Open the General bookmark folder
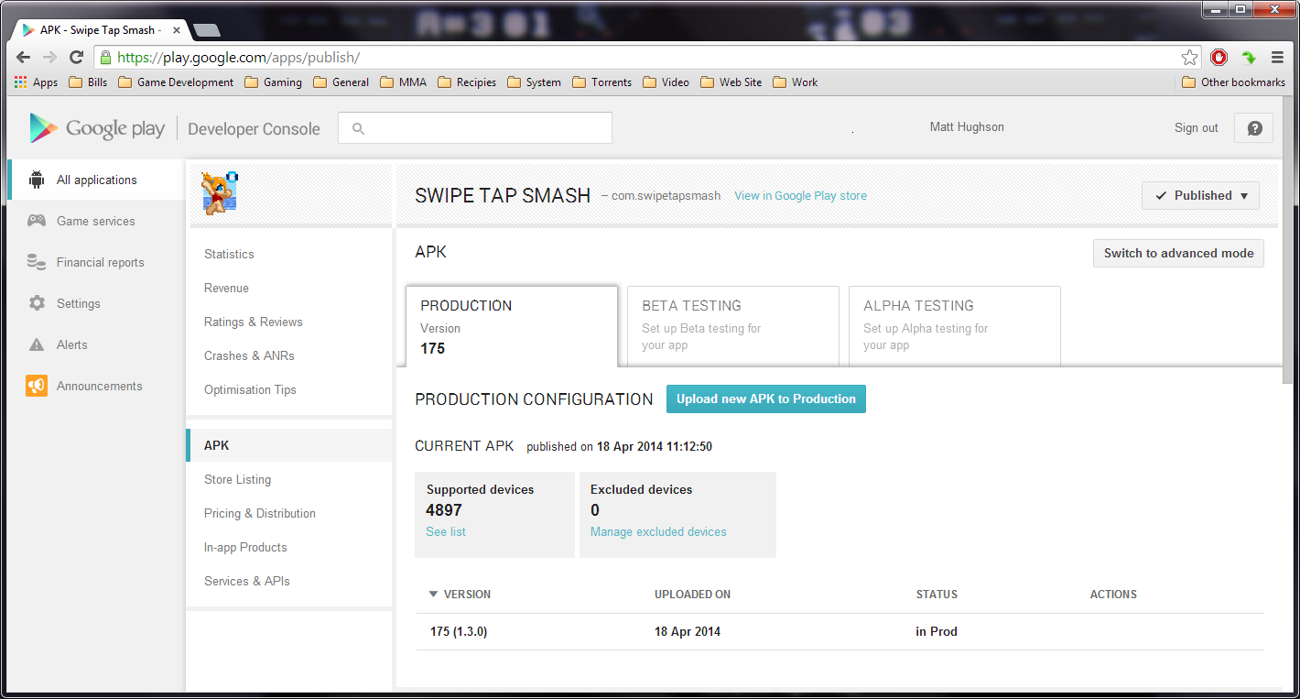 [x=341, y=82]
